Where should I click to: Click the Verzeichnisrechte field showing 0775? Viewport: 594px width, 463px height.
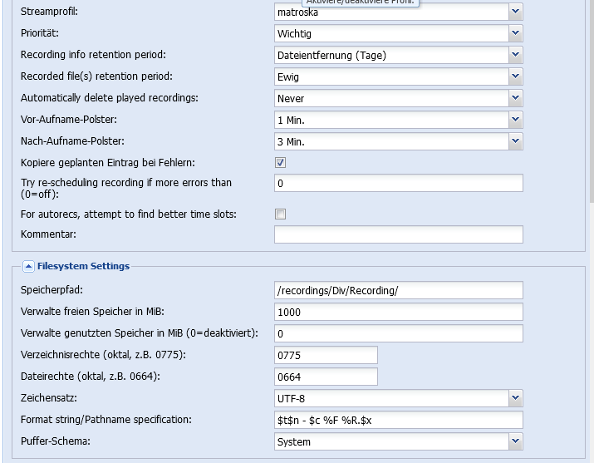click(x=326, y=355)
